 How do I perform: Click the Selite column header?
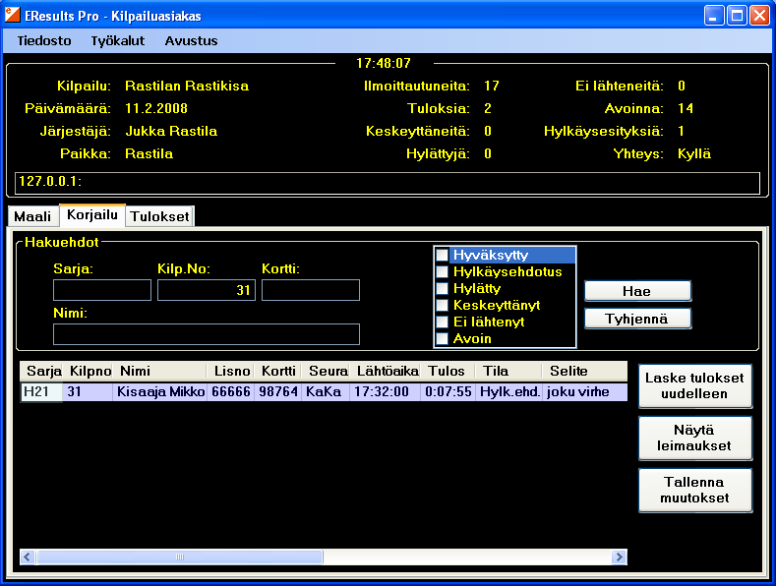tap(585, 371)
